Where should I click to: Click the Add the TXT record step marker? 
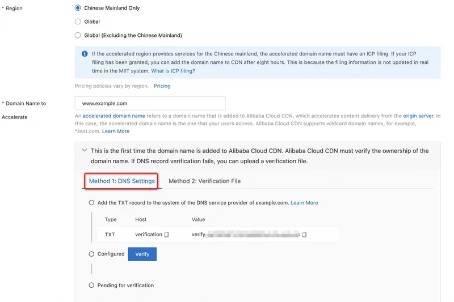(x=91, y=203)
